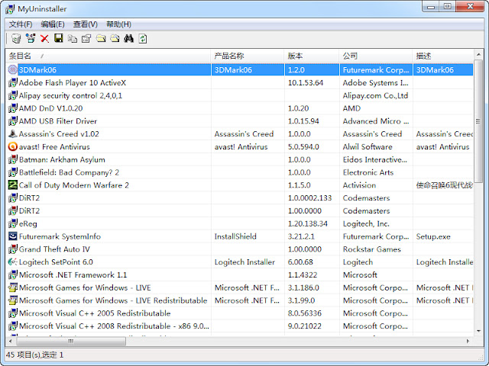The width and height of the screenshot is (489, 366).
Task: Open the 查看(V) menu
Action: [x=86, y=24]
